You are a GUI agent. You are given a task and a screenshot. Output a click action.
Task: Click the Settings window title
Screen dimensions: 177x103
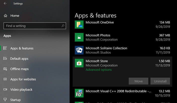click(18, 3)
